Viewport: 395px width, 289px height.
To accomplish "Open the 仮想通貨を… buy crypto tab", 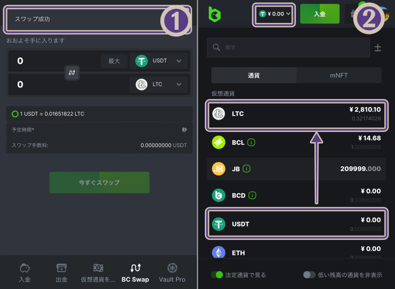I will coord(98,273).
